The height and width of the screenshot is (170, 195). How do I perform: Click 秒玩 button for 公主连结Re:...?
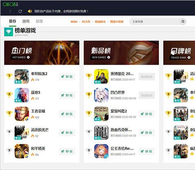click(x=147, y=151)
